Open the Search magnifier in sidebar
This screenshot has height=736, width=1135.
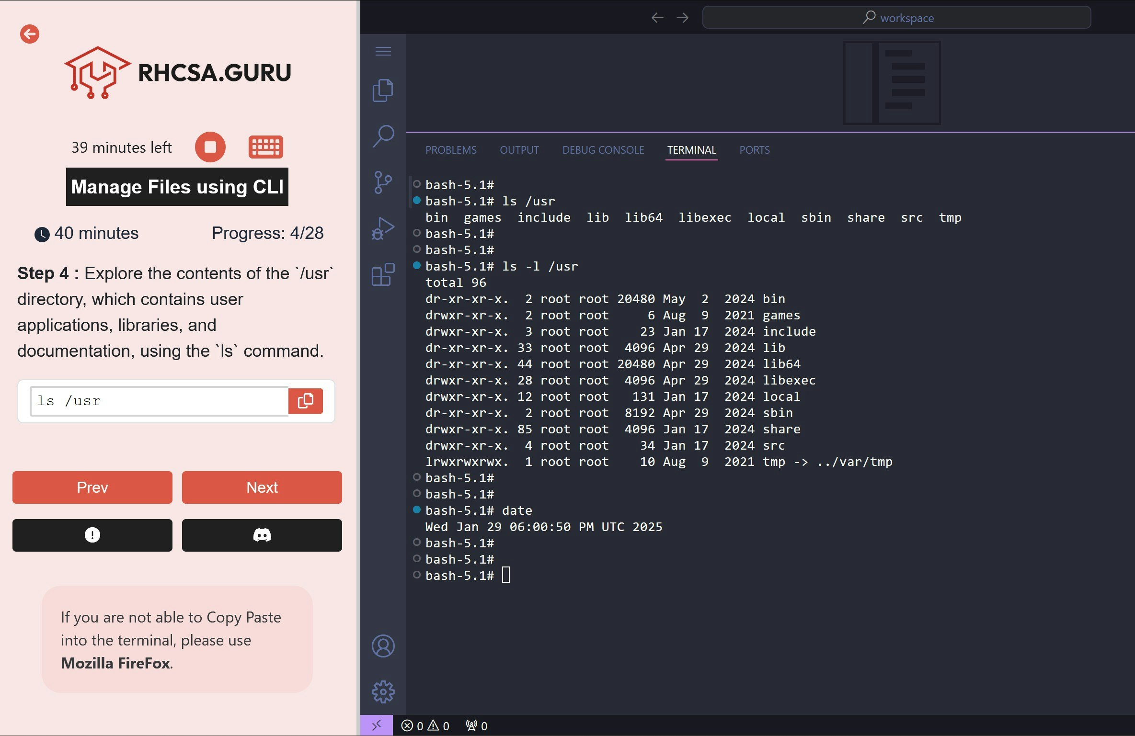[x=383, y=136]
